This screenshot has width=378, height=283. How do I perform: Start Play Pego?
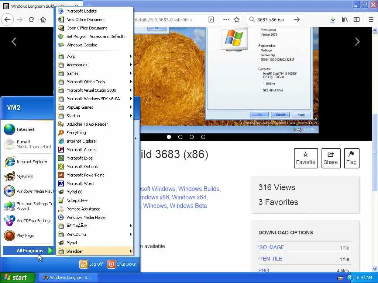pos(28,235)
